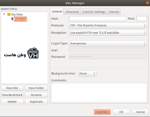Viewport: 150px width, 117px height.
Task: Click the New Bookmark button
Action: click(12, 95)
